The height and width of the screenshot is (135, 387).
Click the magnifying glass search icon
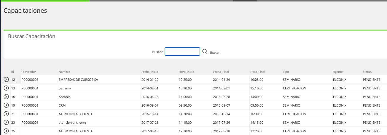pos(205,52)
